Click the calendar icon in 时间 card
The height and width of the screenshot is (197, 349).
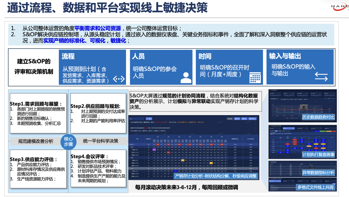pos(255,77)
